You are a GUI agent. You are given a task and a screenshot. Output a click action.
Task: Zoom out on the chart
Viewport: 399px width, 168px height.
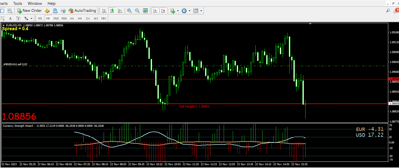137,11
